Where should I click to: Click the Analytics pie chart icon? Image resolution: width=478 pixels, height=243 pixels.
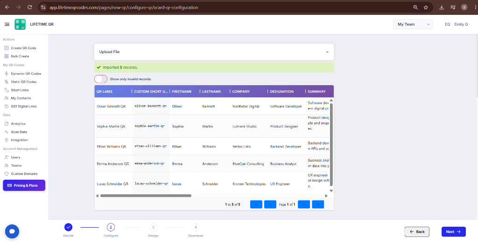coord(7,124)
